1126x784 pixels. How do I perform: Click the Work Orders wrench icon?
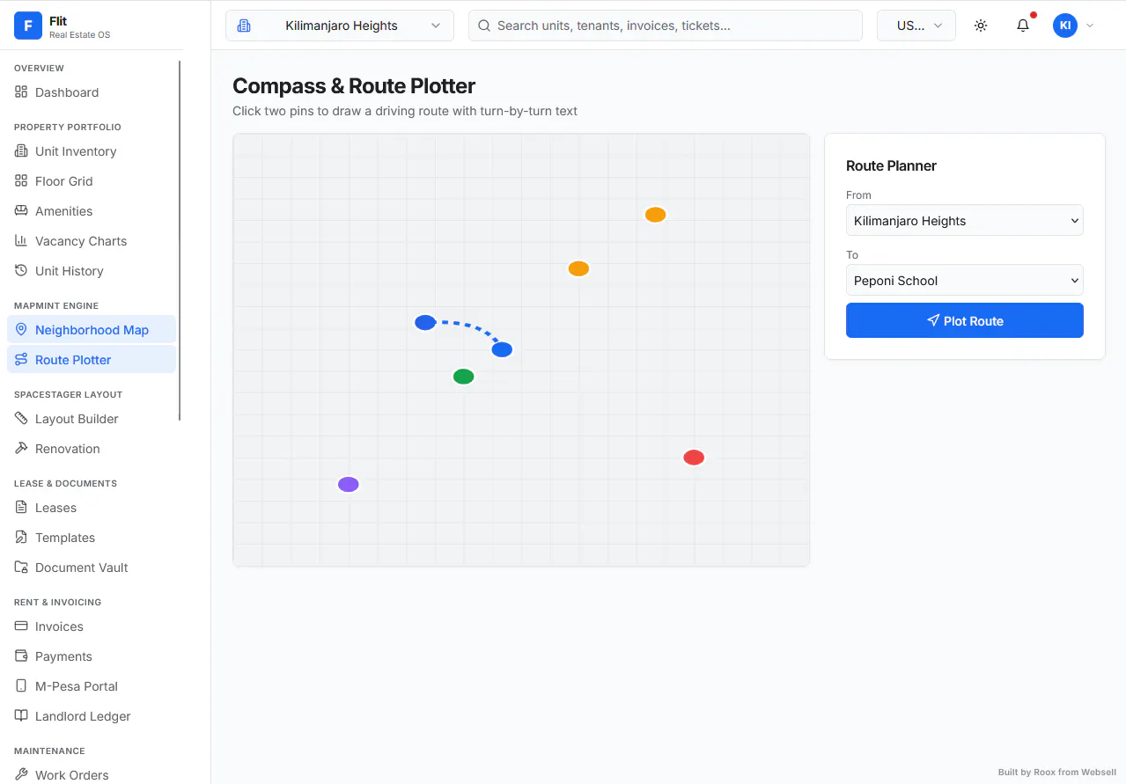point(21,775)
